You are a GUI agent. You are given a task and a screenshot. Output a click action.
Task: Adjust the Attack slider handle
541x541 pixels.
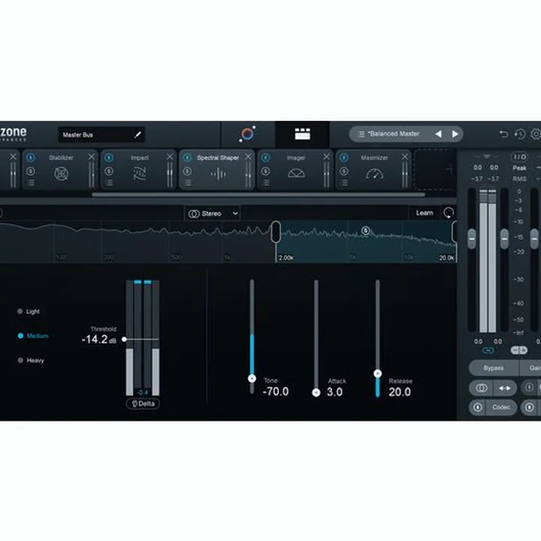point(316,393)
